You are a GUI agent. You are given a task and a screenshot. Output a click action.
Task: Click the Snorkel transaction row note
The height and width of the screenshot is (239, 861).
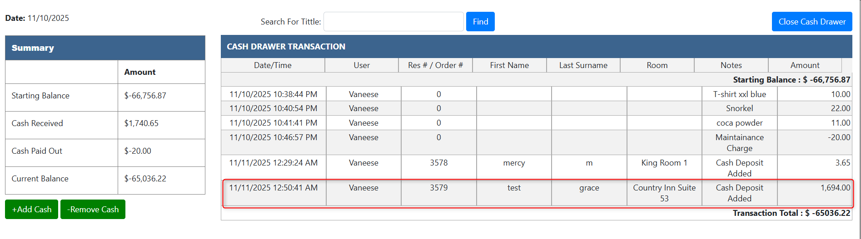(x=739, y=108)
